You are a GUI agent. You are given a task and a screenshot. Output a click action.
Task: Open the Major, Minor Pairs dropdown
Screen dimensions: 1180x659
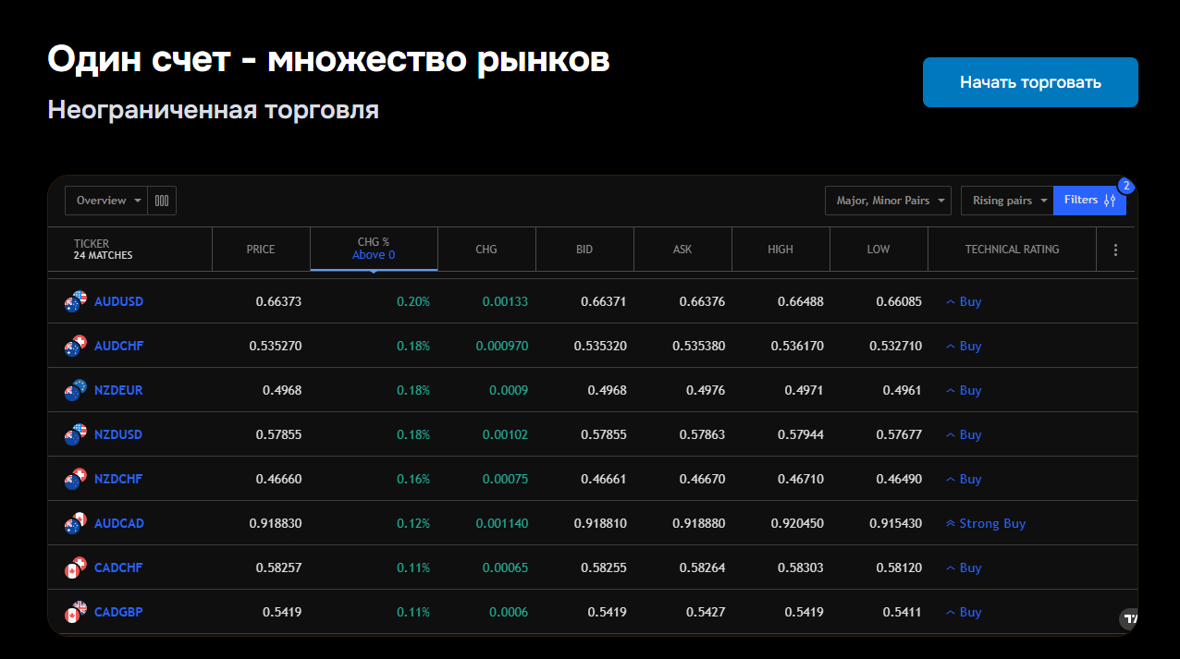tap(888, 201)
